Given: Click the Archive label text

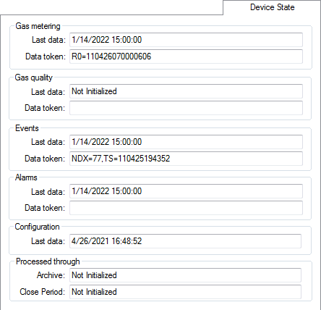Looking at the screenshot, I should pyautogui.click(x=51, y=275).
